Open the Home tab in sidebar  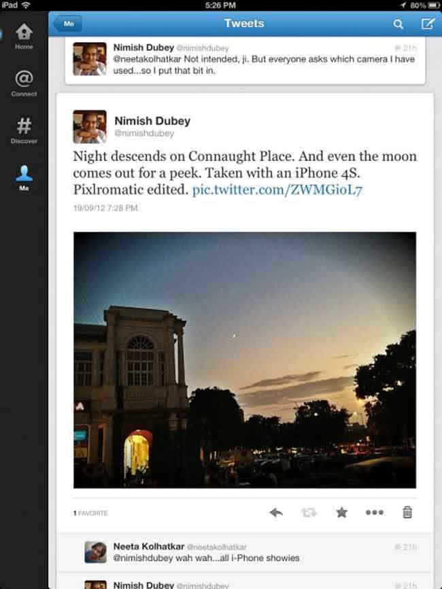[x=24, y=37]
